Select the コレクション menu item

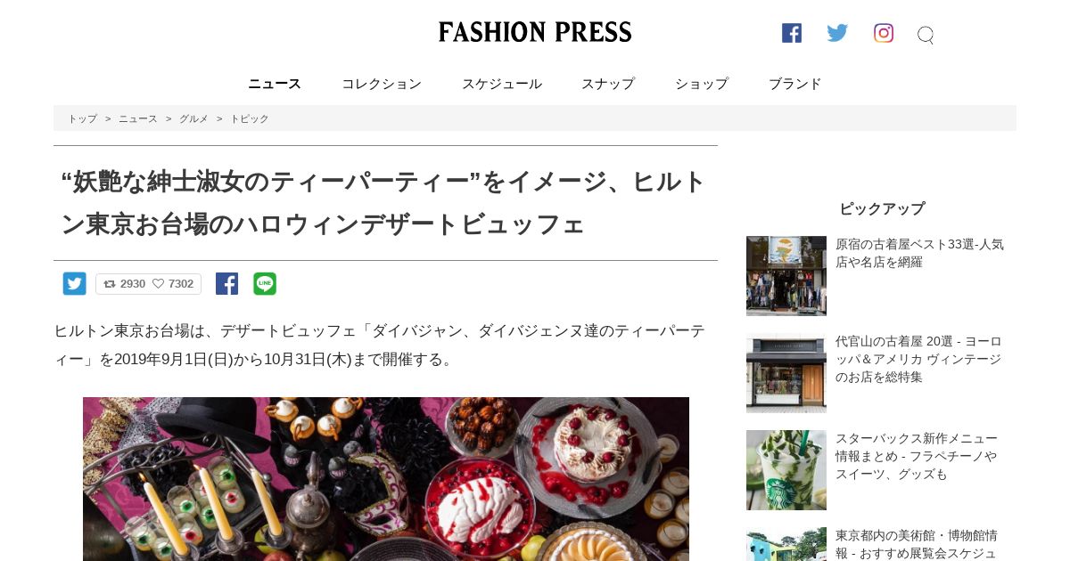pos(382,84)
